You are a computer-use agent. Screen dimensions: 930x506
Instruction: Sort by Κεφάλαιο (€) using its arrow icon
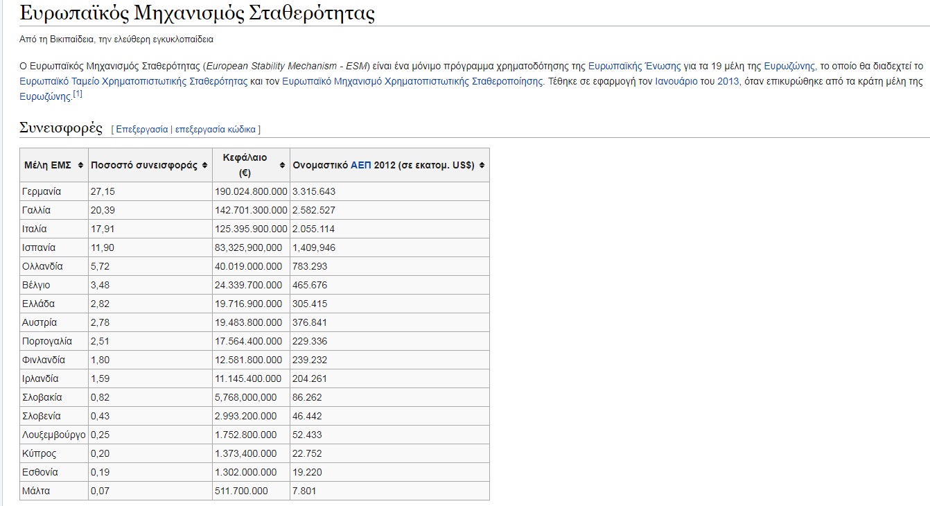[282, 166]
